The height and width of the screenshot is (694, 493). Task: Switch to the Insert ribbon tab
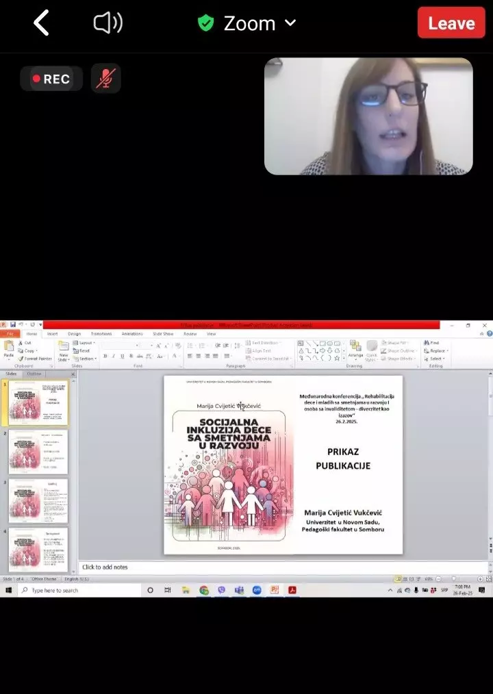[52, 334]
